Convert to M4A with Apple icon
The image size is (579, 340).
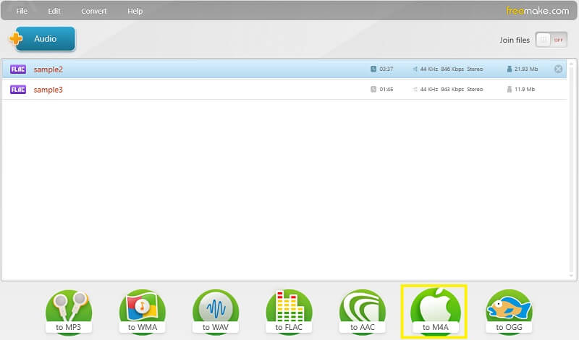pos(436,313)
